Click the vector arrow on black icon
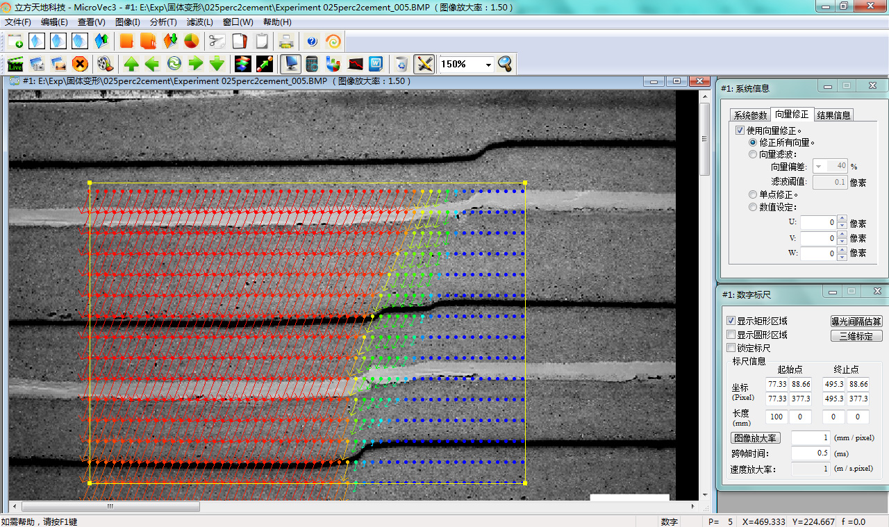Screen dimensions: 889x527 (x=264, y=64)
